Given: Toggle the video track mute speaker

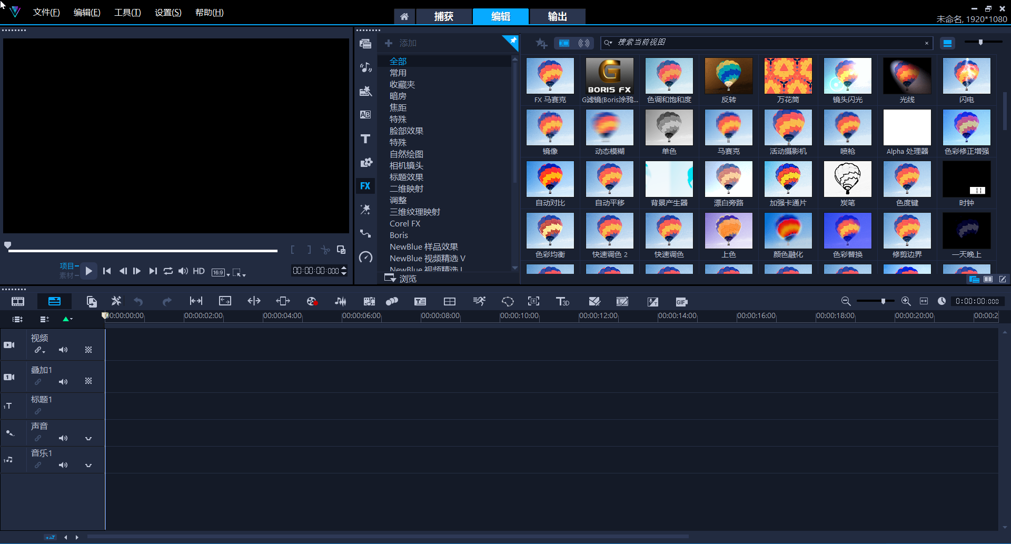Looking at the screenshot, I should click(63, 350).
